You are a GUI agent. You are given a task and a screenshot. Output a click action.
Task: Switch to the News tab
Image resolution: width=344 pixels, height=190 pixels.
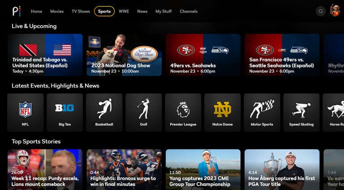coord(142,11)
